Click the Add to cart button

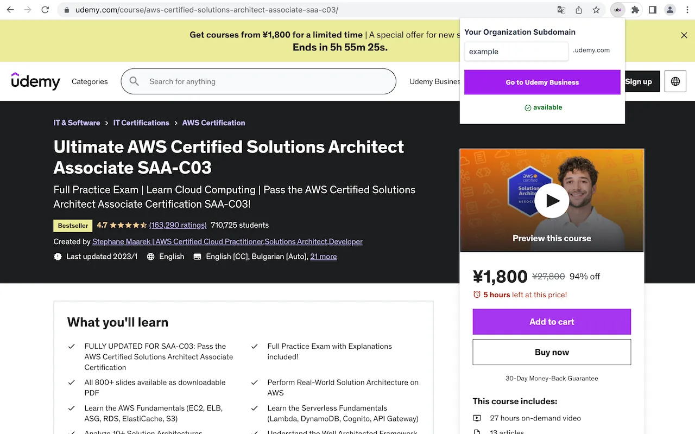pyautogui.click(x=552, y=321)
